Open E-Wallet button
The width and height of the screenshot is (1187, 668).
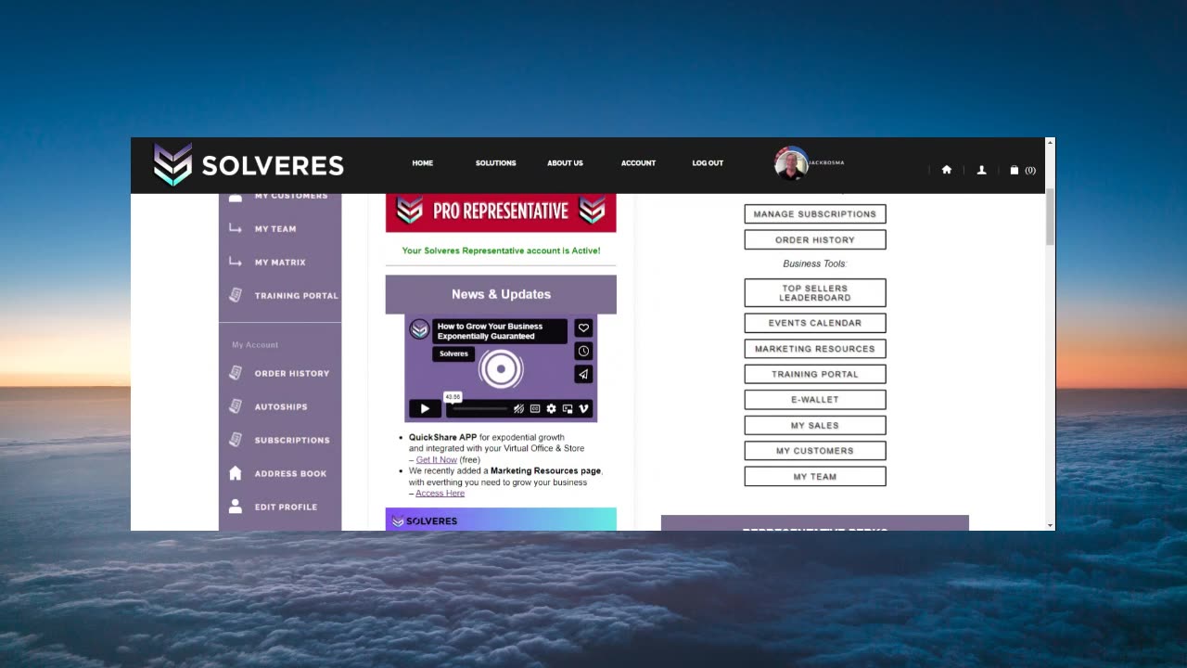coord(815,400)
